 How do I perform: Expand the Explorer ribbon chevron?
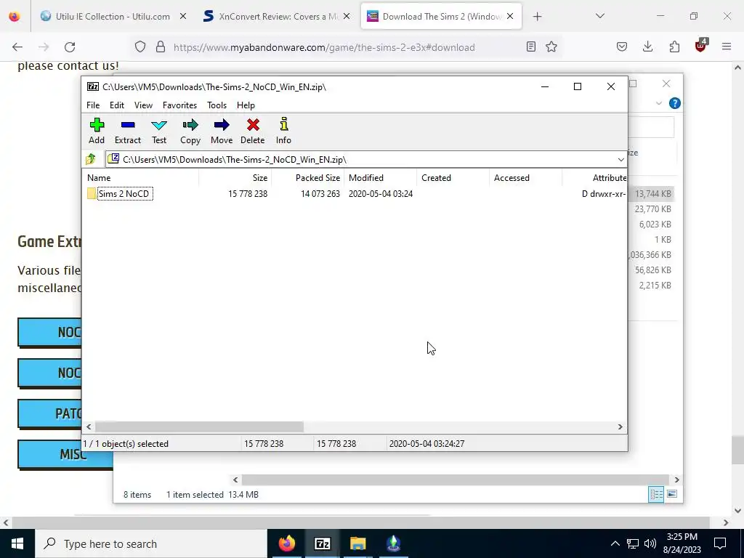coord(658,103)
